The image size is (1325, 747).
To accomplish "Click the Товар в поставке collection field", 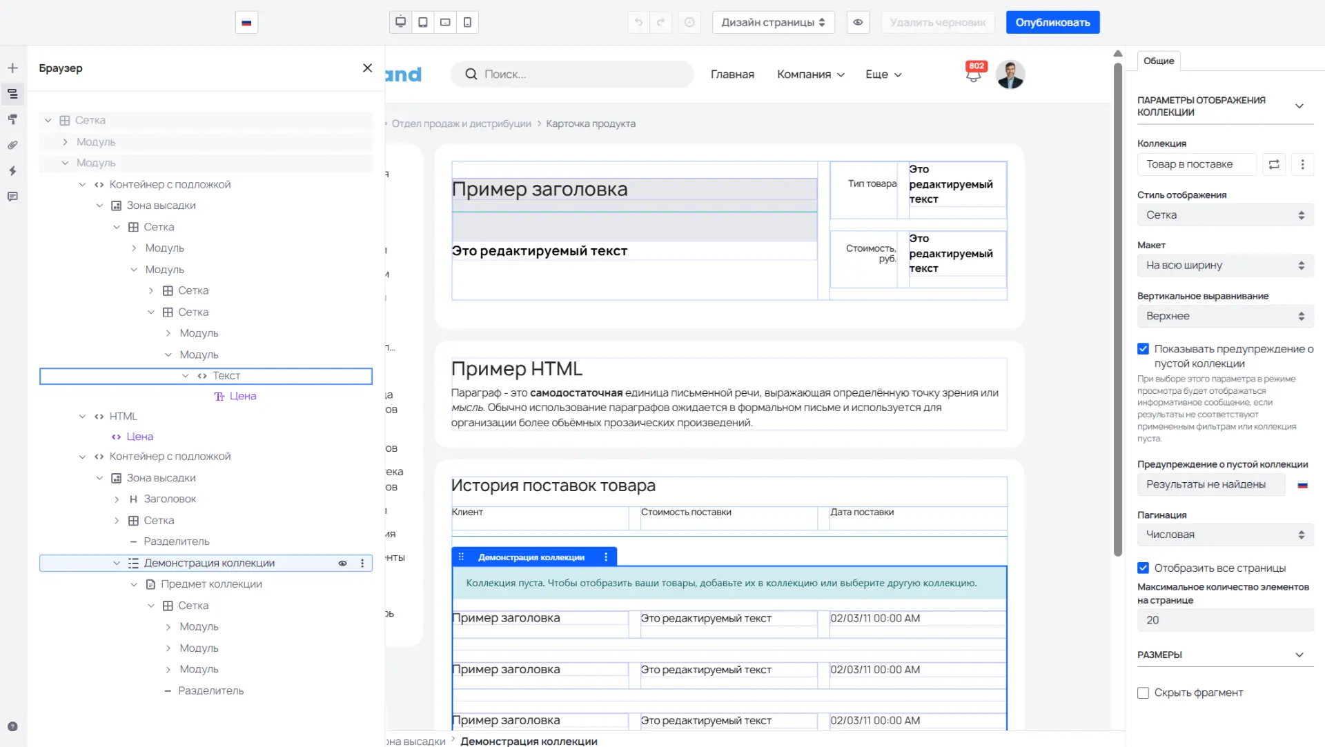I will [x=1197, y=164].
